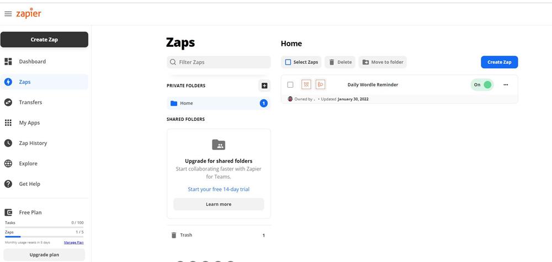Select the Home folder row
552x262 pixels.
tap(219, 103)
